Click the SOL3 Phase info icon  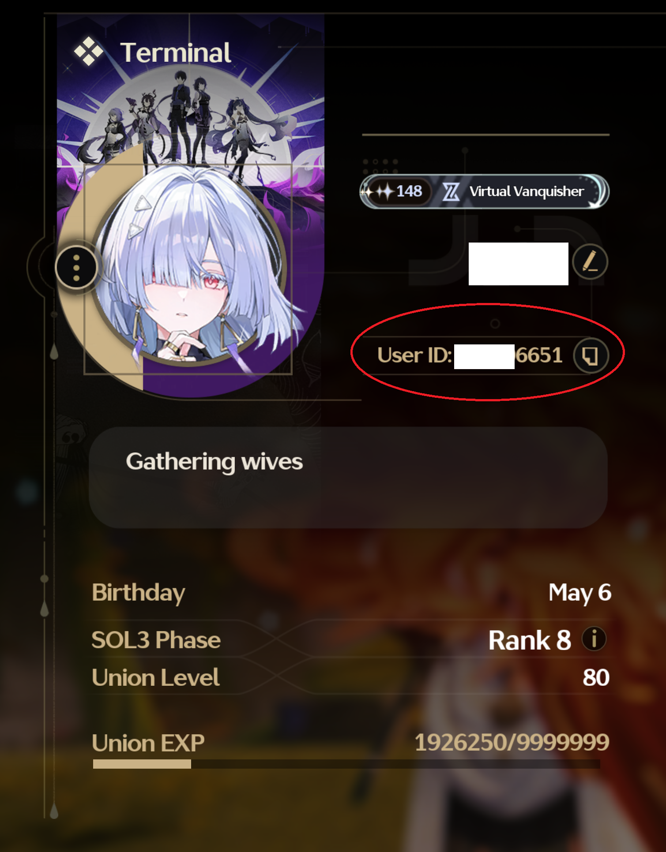coord(594,639)
